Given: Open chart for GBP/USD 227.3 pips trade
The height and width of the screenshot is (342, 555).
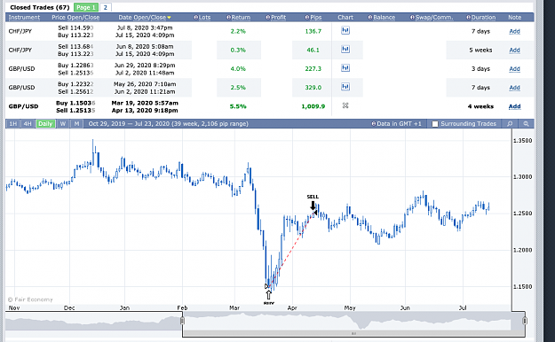Looking at the screenshot, I should (x=345, y=68).
